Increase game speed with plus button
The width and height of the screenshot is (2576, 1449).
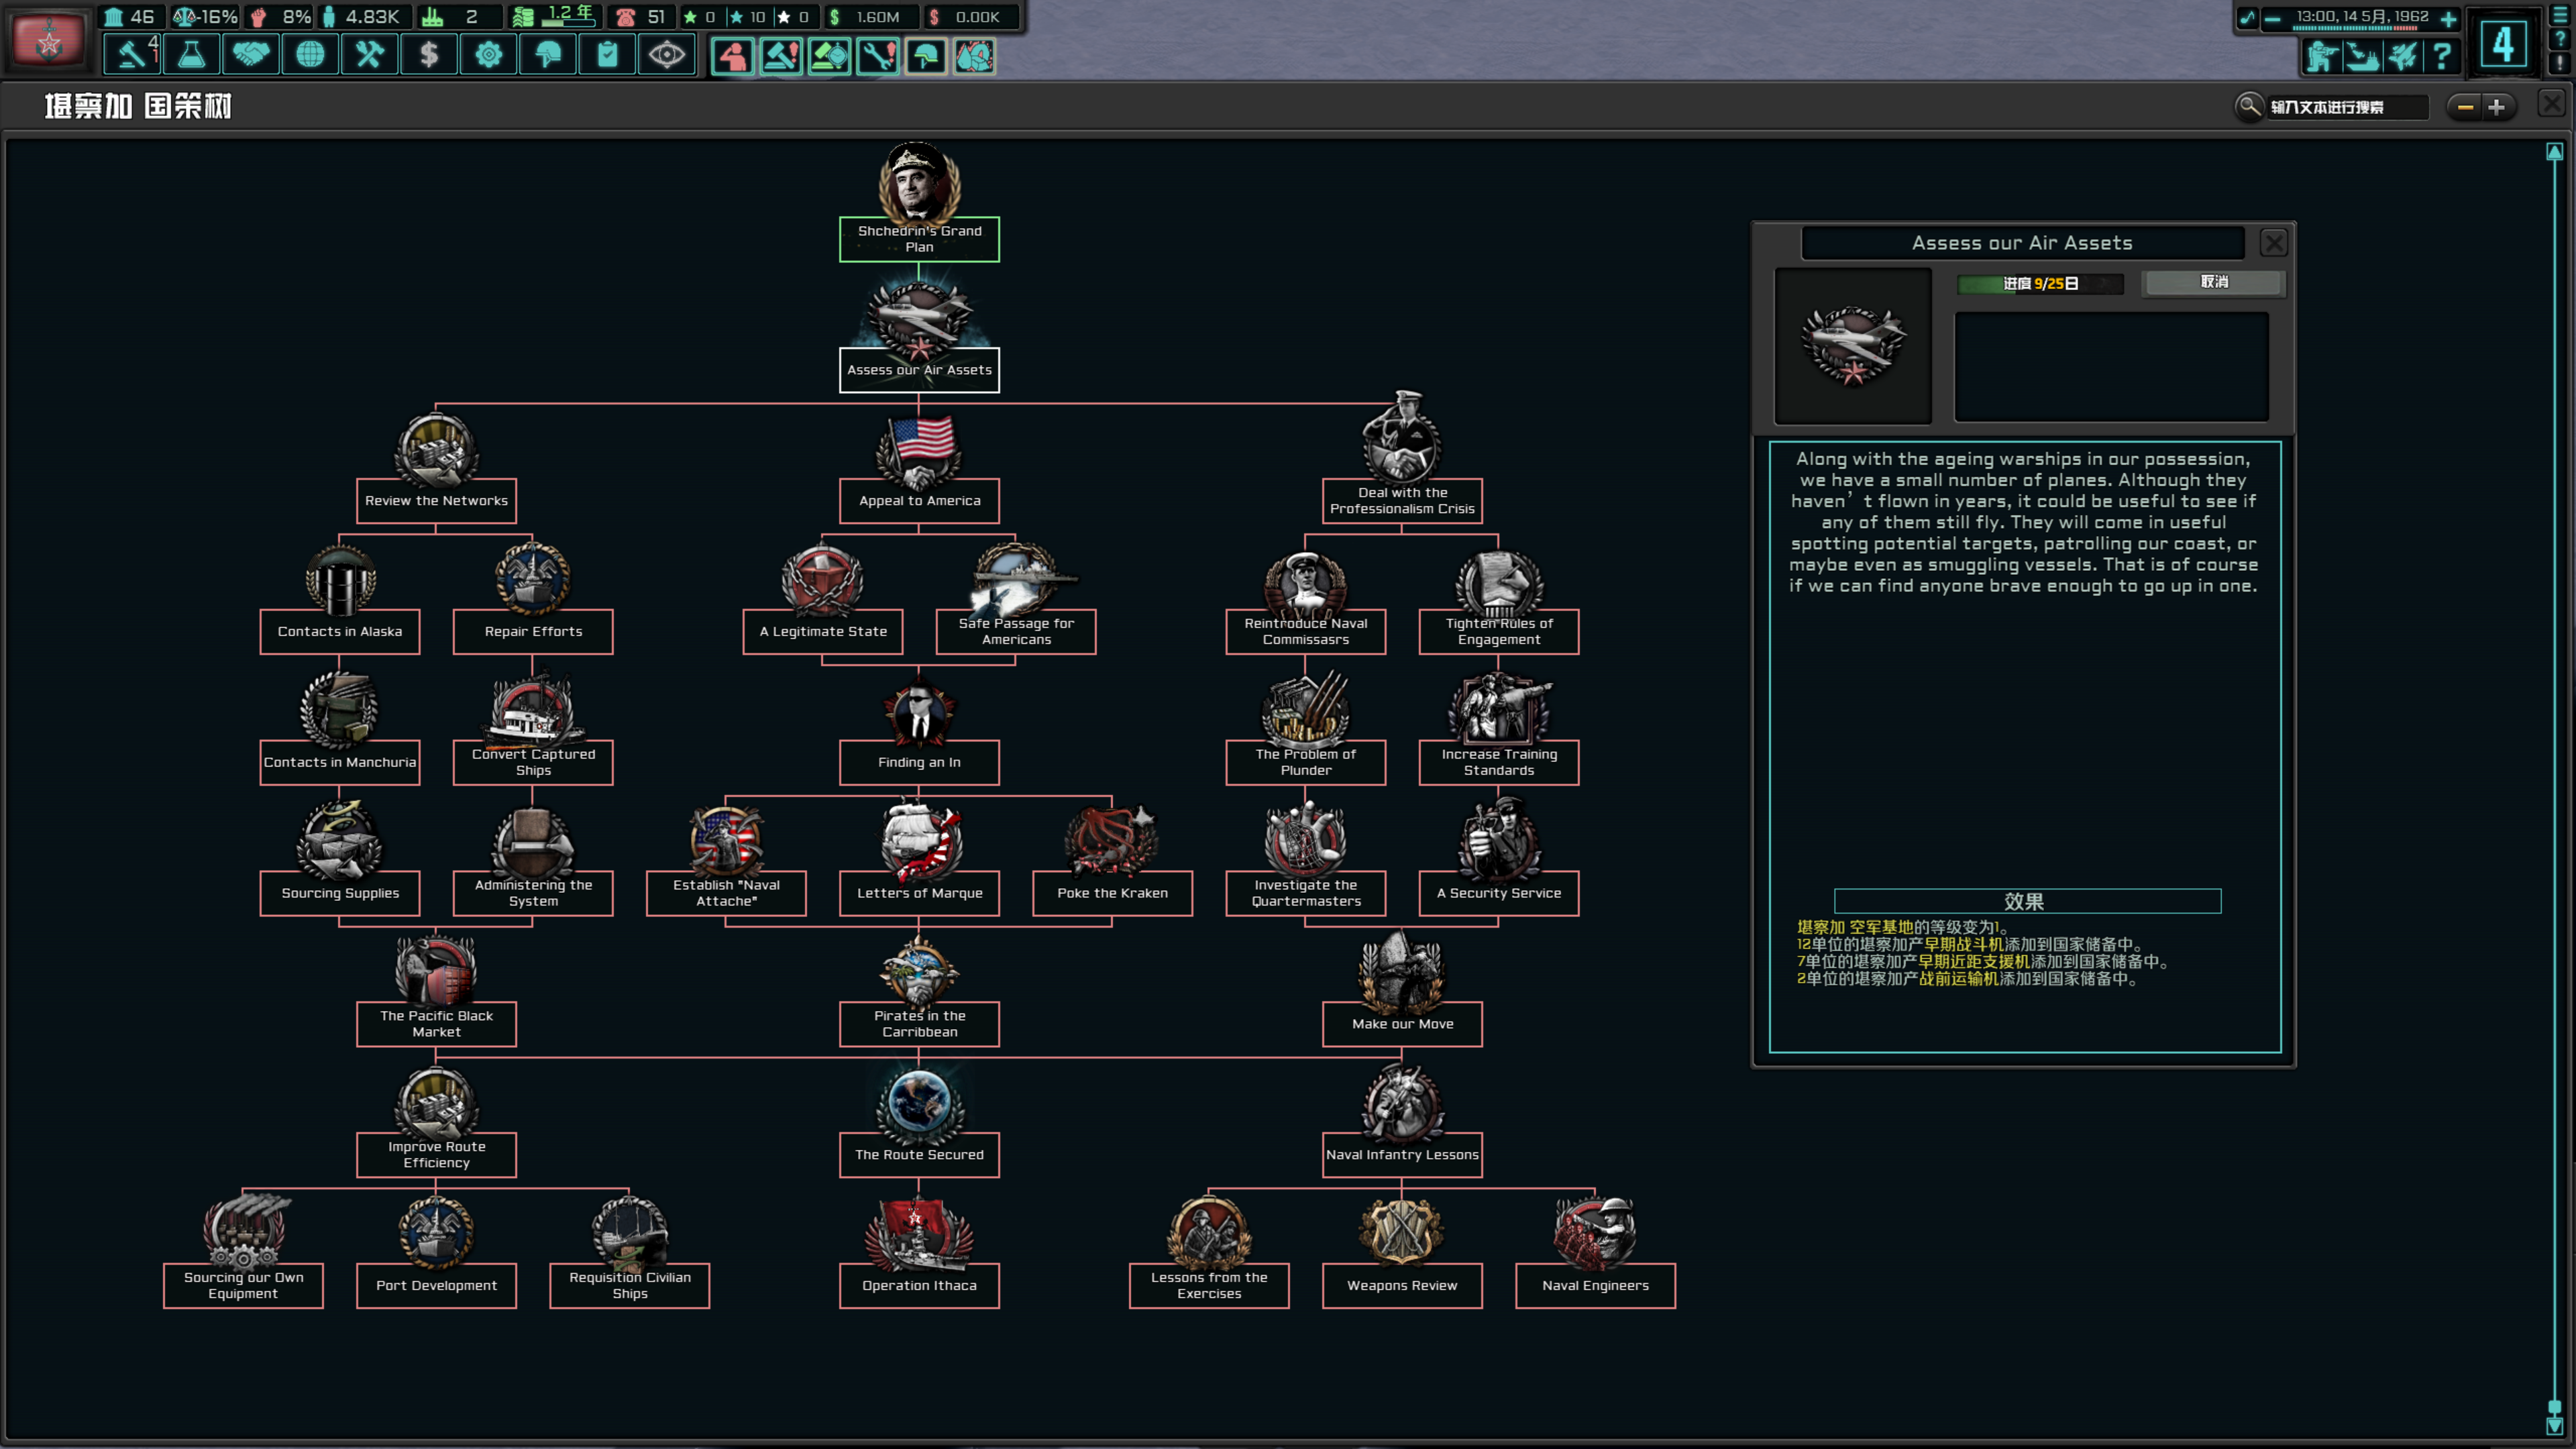(x=2449, y=18)
